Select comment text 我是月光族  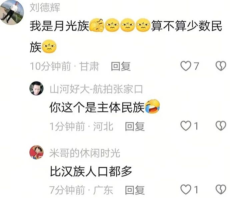(59, 26)
